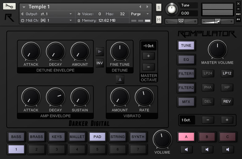Click the Amp Envelope Attack knob
Screen dimensions: 242x159
coord(31,97)
